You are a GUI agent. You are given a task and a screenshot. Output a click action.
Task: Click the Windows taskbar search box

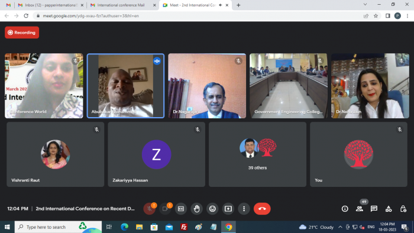pos(58,227)
